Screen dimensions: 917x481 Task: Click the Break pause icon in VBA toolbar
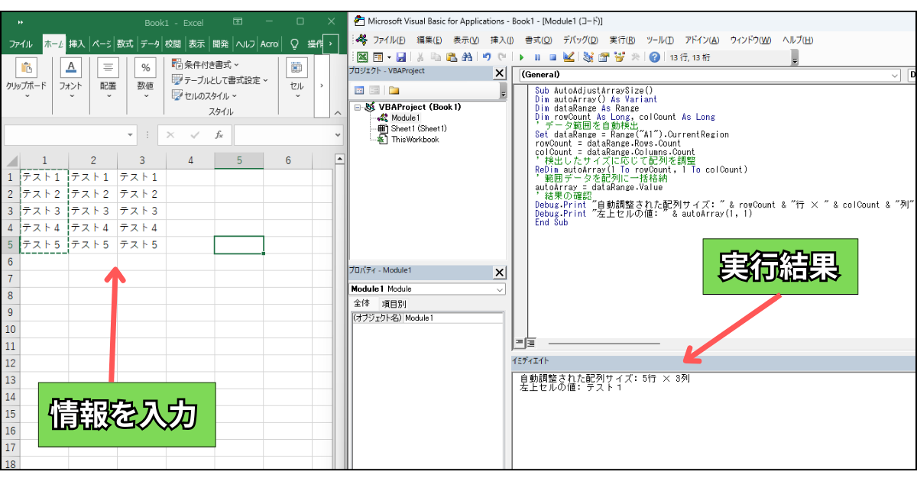click(x=537, y=57)
